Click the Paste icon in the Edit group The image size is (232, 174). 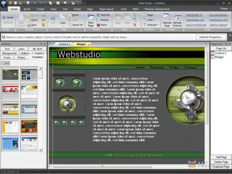[x=70, y=15]
